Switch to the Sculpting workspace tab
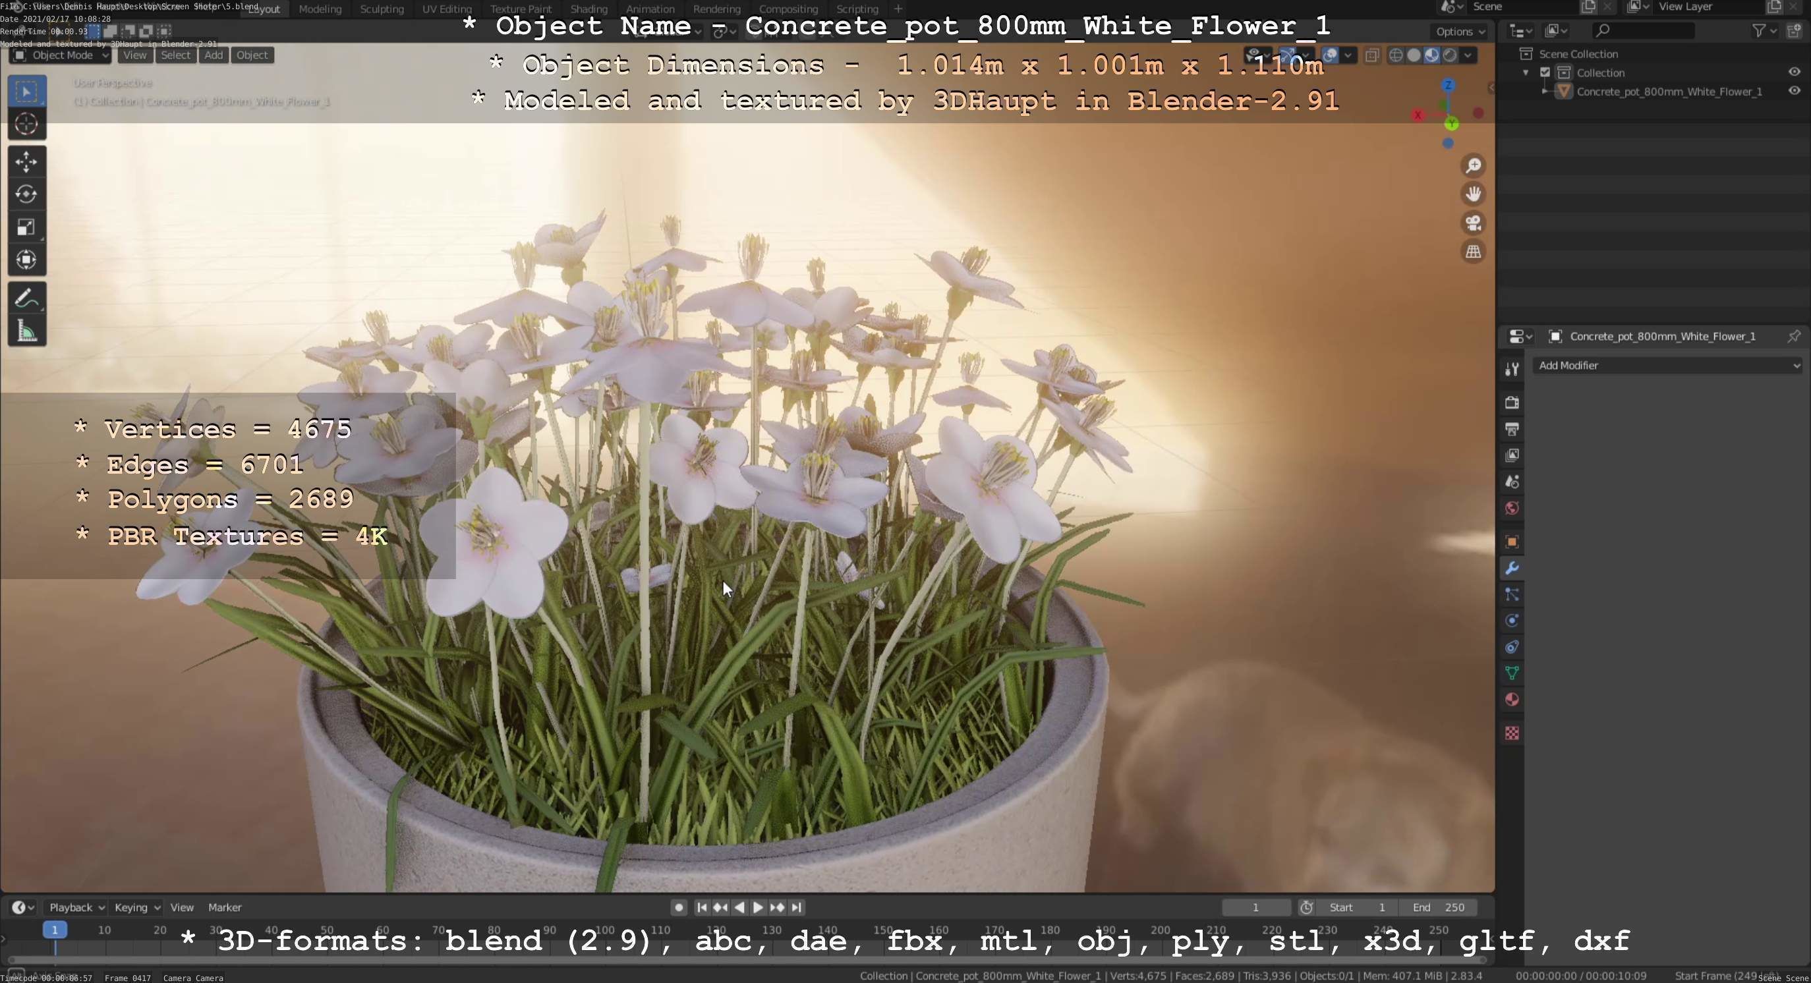The width and height of the screenshot is (1811, 983). coord(382,9)
